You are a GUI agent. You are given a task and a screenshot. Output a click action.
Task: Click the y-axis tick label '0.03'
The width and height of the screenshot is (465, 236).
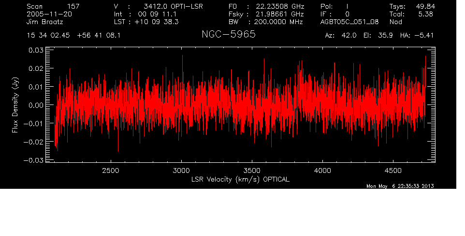pyautogui.click(x=36, y=50)
